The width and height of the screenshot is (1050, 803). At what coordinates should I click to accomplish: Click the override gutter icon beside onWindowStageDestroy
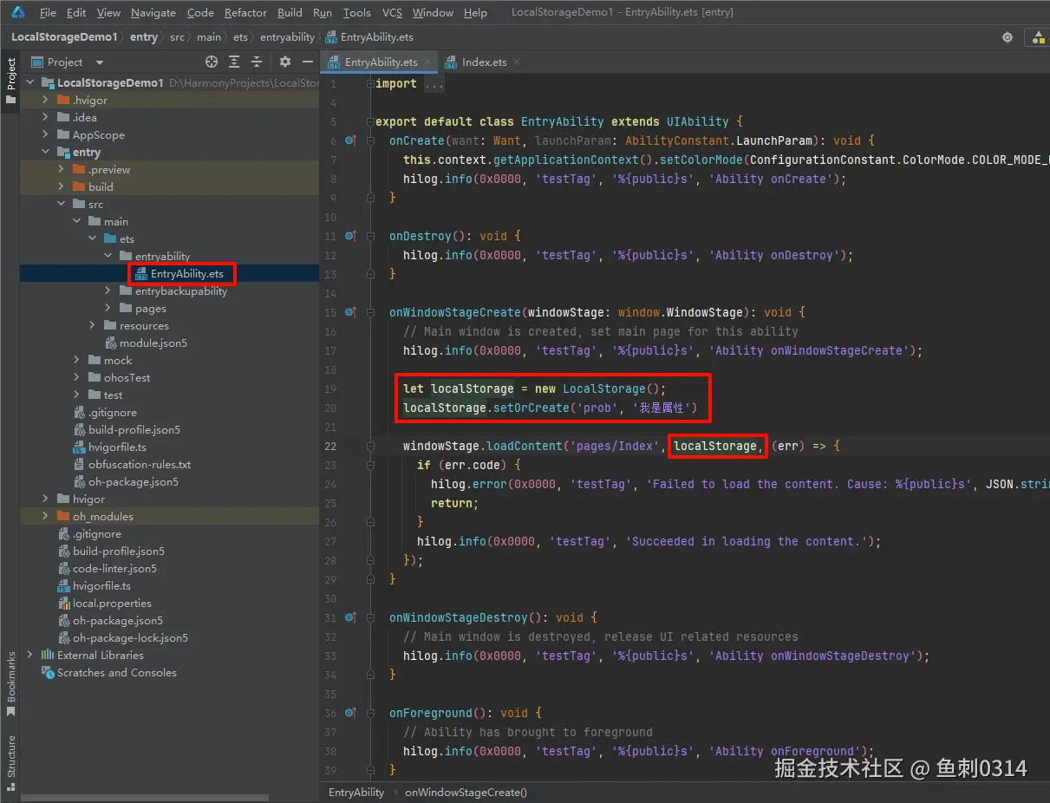pos(350,617)
